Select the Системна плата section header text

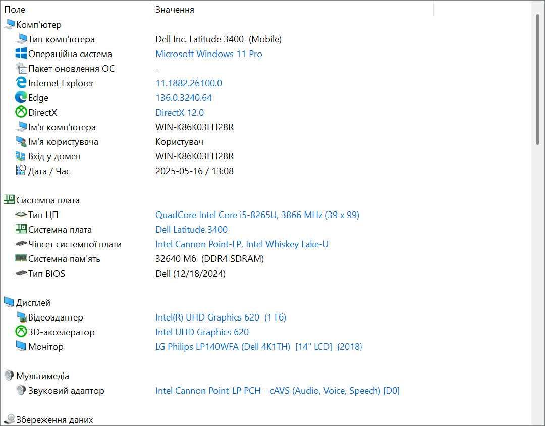(47, 200)
